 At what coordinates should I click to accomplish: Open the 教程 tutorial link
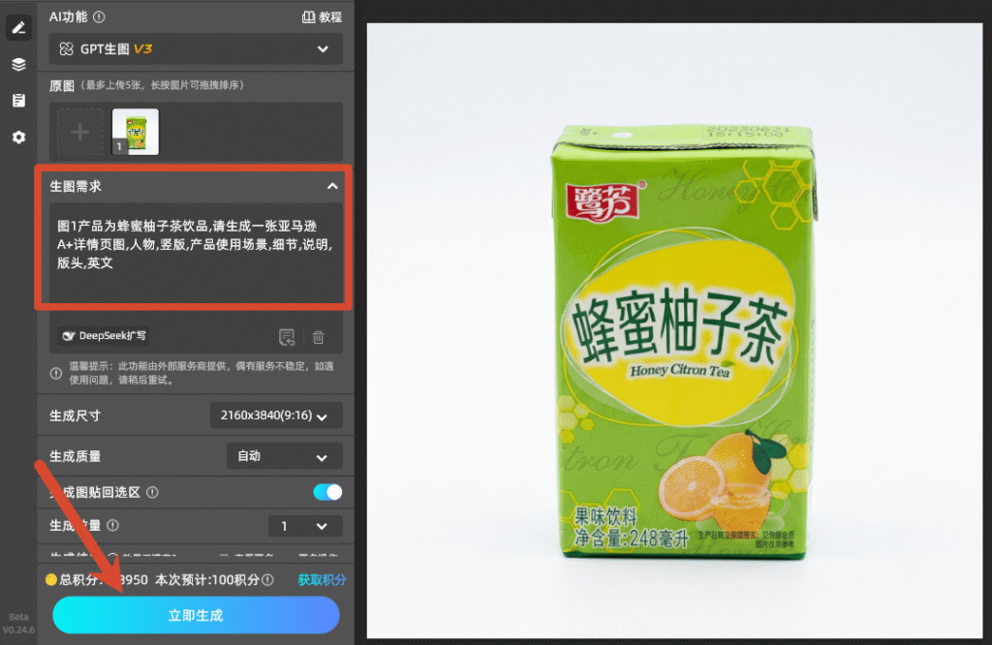tap(322, 17)
